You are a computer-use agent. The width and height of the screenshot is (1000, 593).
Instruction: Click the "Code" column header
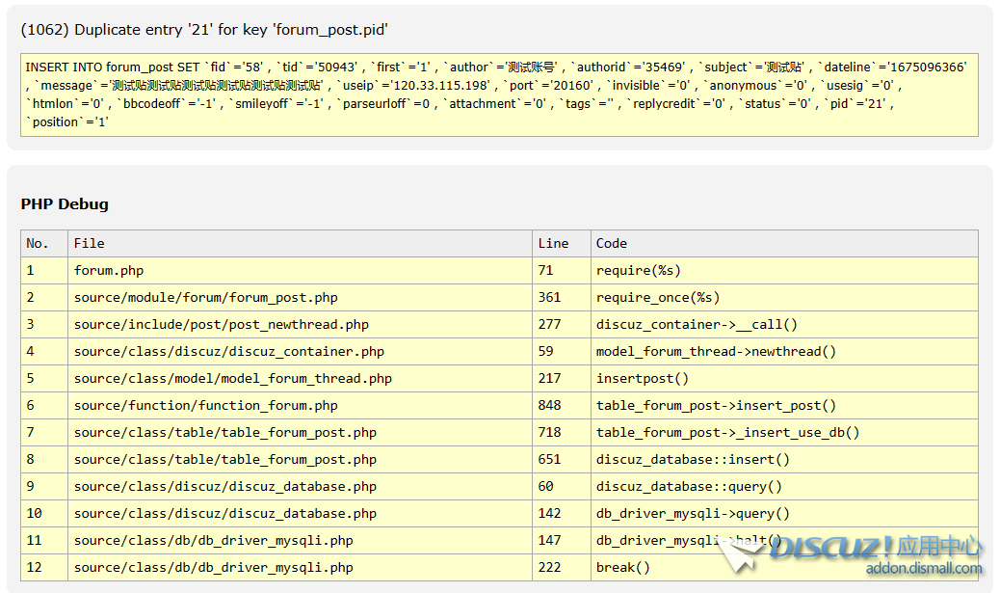pos(612,243)
